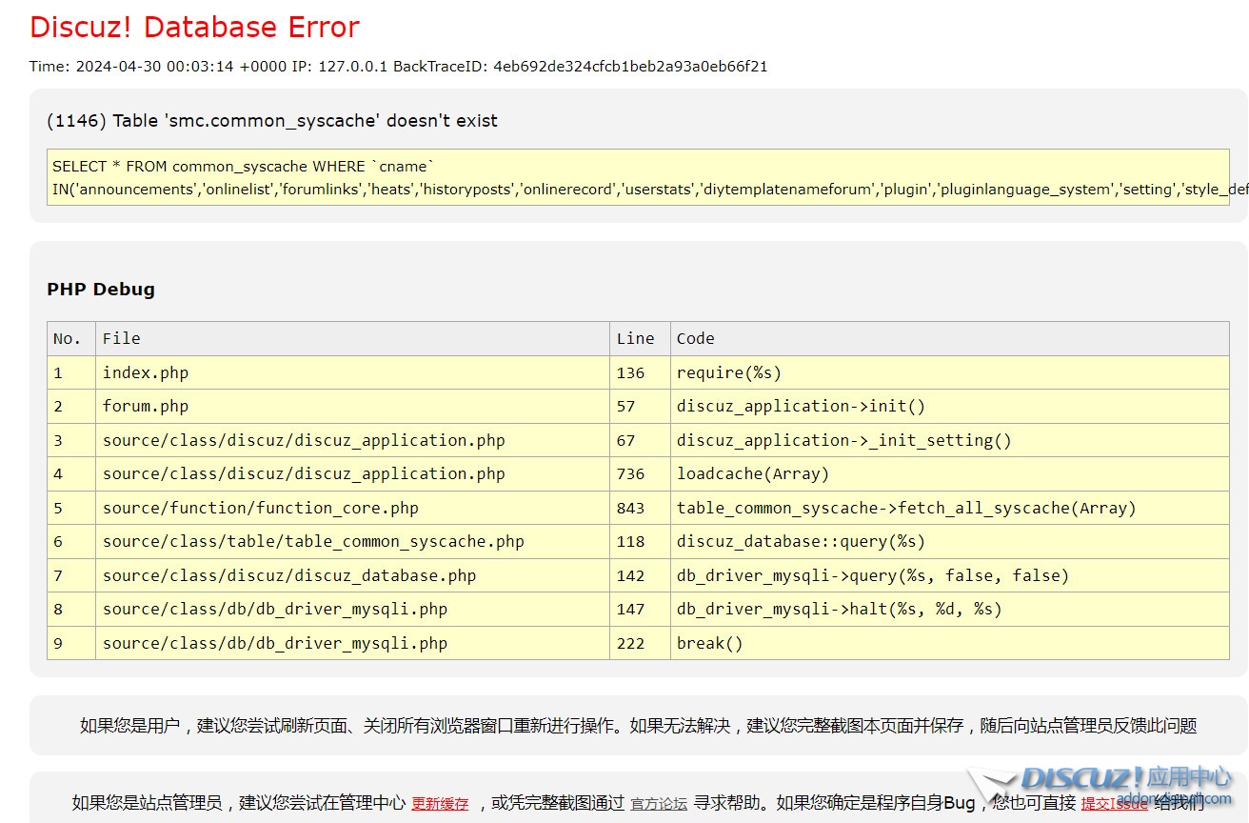Image resolution: width=1249 pixels, height=823 pixels.
Task: Click the 更新缓存 link
Action: point(440,804)
